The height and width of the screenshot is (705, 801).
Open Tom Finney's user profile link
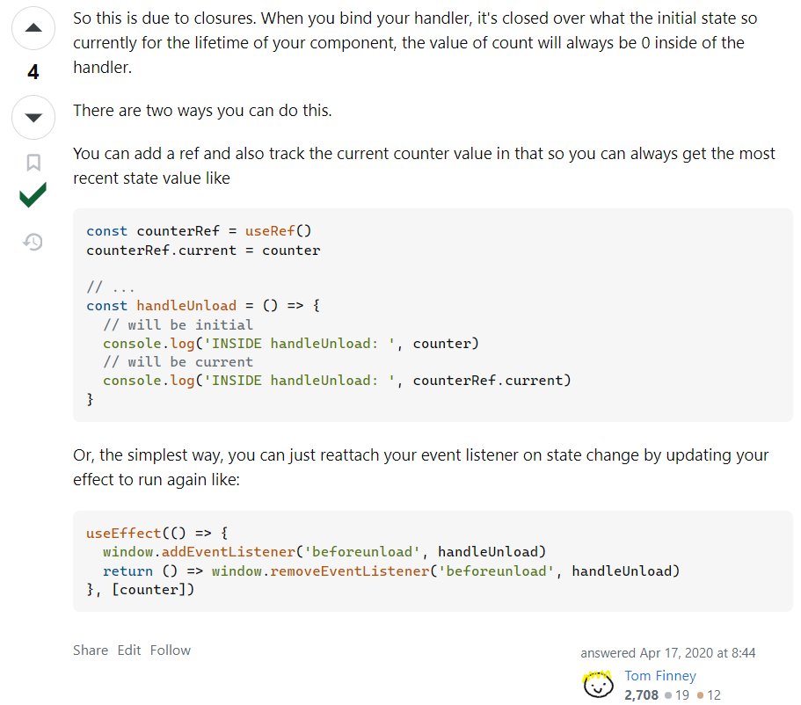tap(660, 675)
